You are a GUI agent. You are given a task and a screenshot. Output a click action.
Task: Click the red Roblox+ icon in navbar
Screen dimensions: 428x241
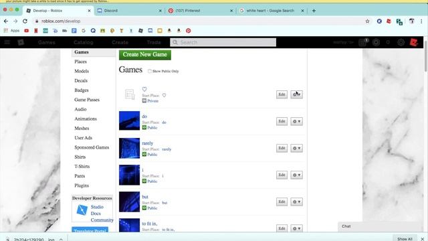[x=414, y=42]
